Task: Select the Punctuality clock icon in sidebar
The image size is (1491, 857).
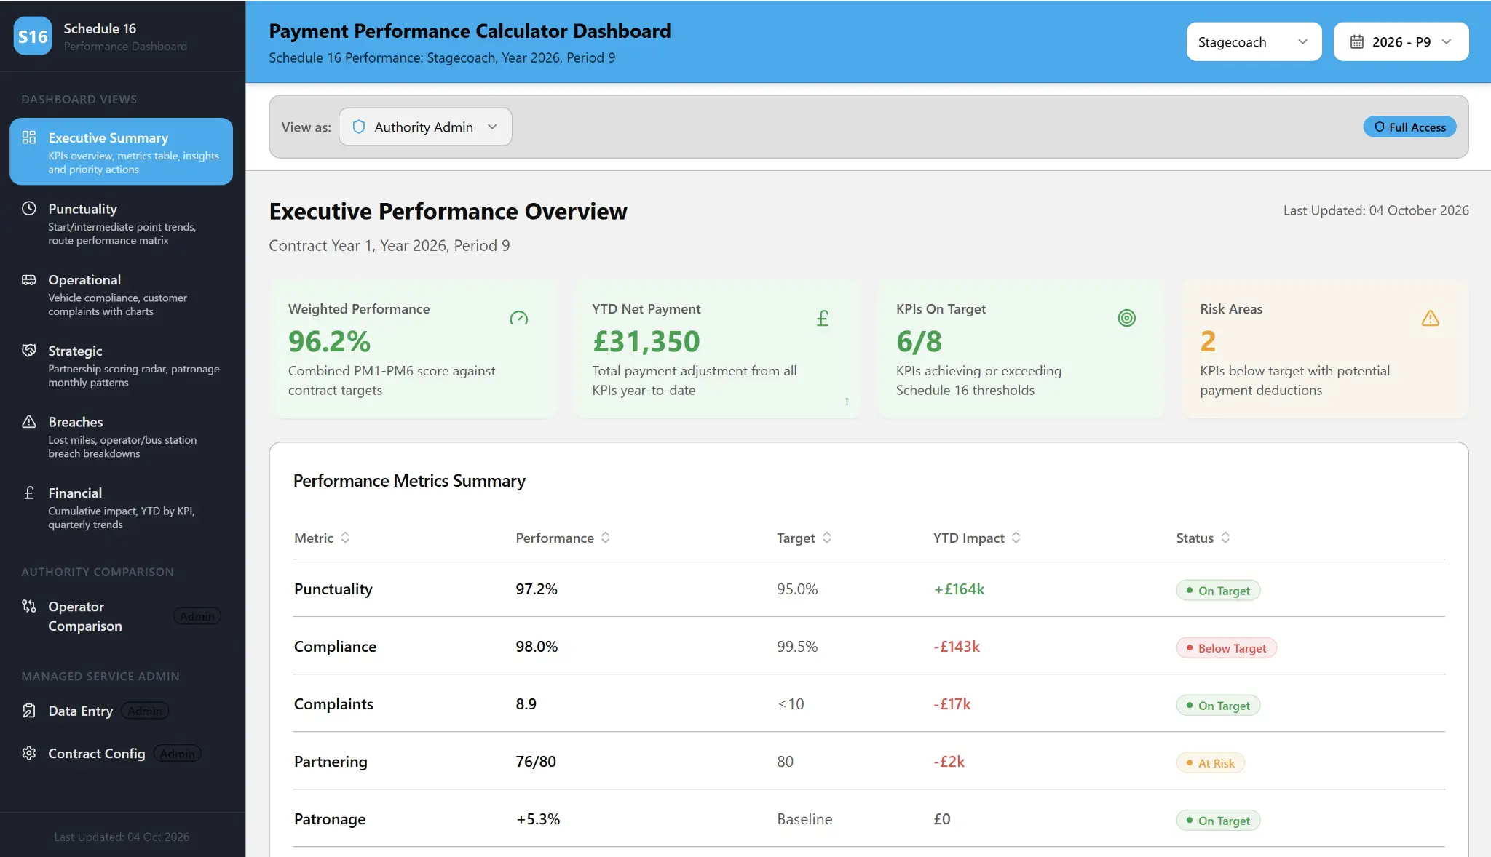Action: point(29,209)
